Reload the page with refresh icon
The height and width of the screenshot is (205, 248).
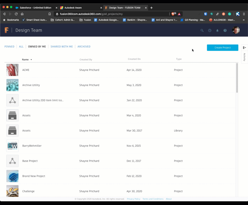pos(16,14)
